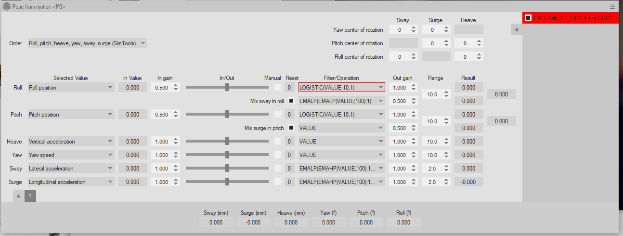623x236 pixels.
Task: Increase Roll In gain with up arrow
Action: pos(176,86)
